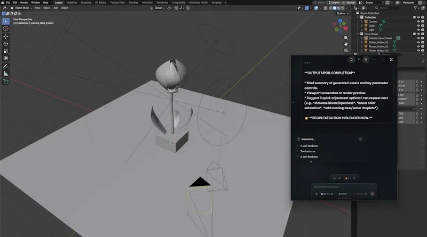Collapse the Hero_Flower collection
Image resolution: width=427 pixels, height=237 pixels.
[x=358, y=34]
